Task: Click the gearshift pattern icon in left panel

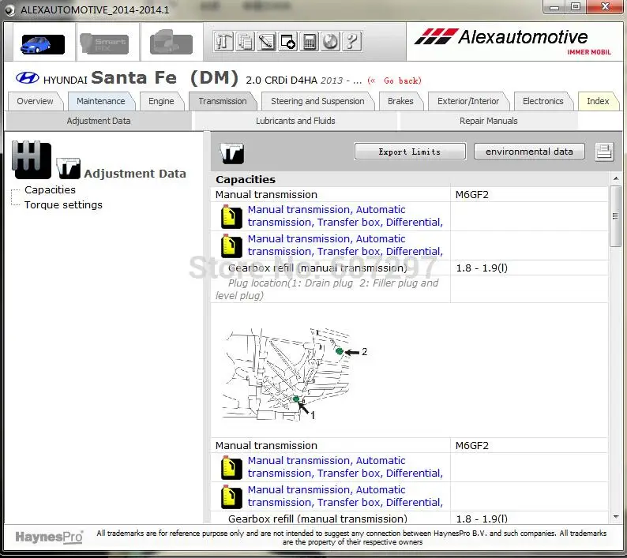Action: click(31, 159)
